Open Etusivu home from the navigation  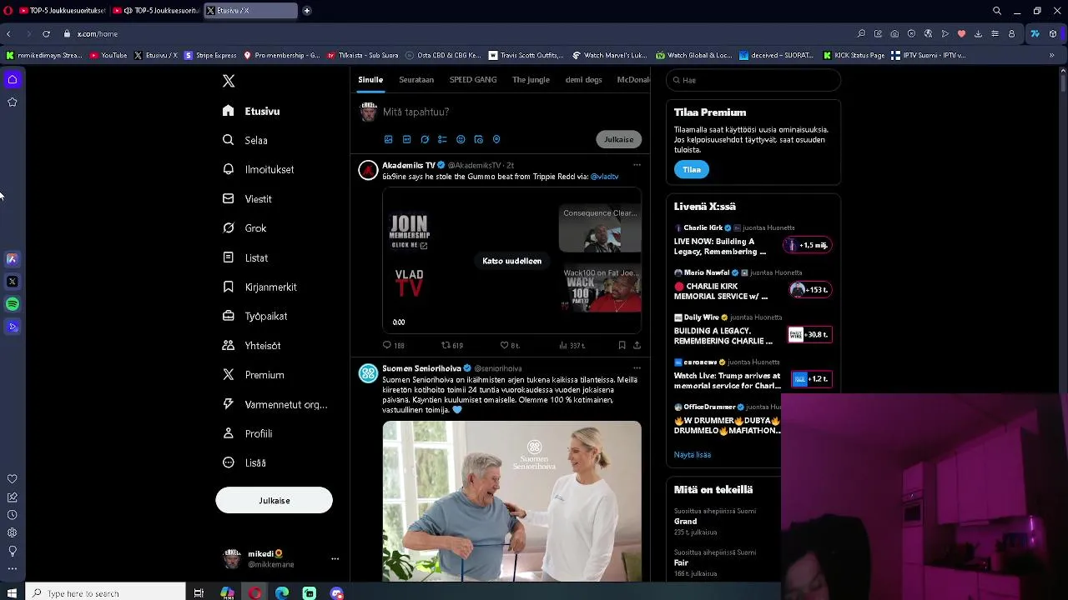[251, 111]
